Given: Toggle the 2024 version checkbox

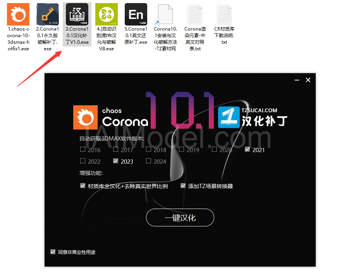Looking at the screenshot, I should 148,161.
